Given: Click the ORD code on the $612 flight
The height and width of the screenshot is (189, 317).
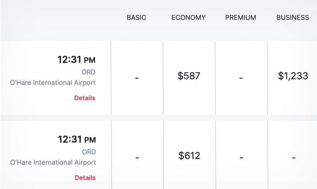Looking at the screenshot, I should pyautogui.click(x=89, y=152).
